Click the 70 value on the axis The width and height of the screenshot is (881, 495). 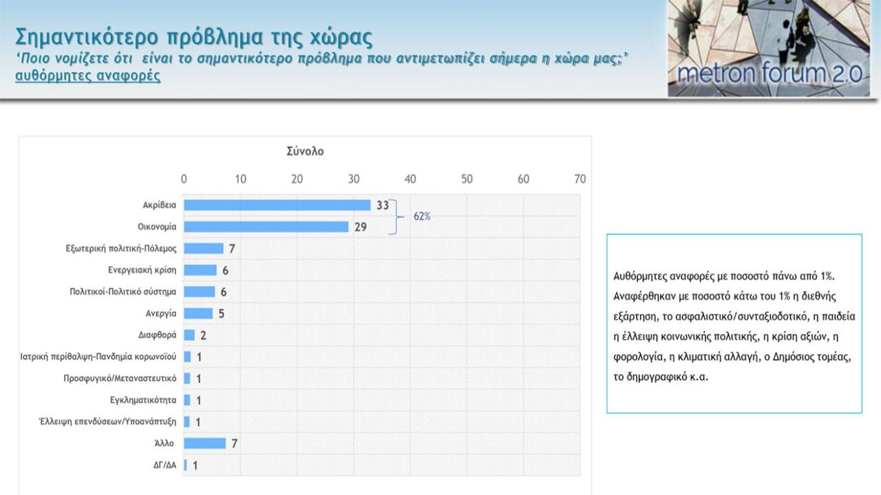tap(580, 179)
